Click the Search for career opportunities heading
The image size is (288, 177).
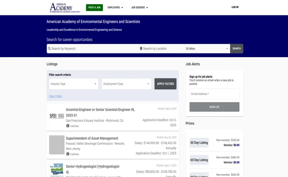[70, 39]
